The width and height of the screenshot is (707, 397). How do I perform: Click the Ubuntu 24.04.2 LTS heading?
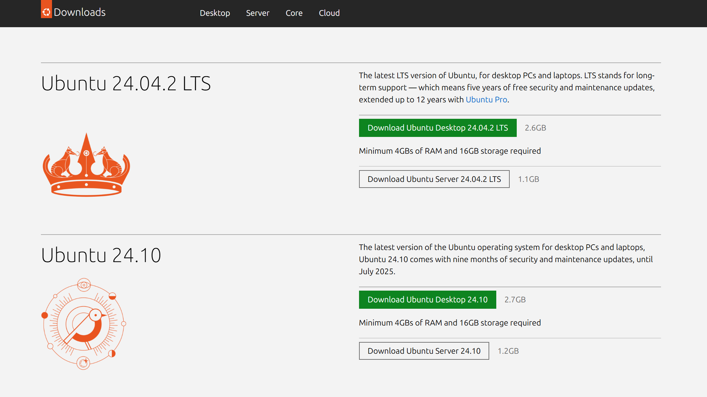click(x=126, y=84)
